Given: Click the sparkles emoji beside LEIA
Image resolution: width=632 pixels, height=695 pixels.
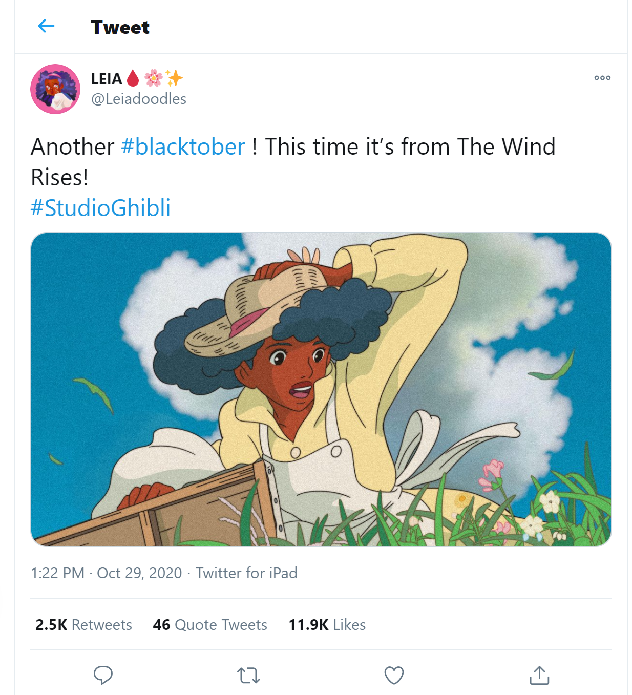Looking at the screenshot, I should click(x=174, y=78).
